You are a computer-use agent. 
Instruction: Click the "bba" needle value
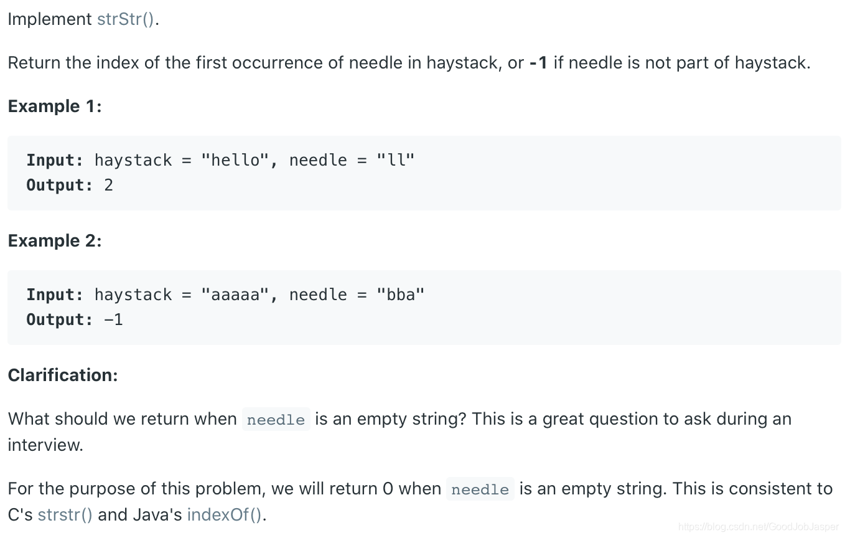(401, 295)
